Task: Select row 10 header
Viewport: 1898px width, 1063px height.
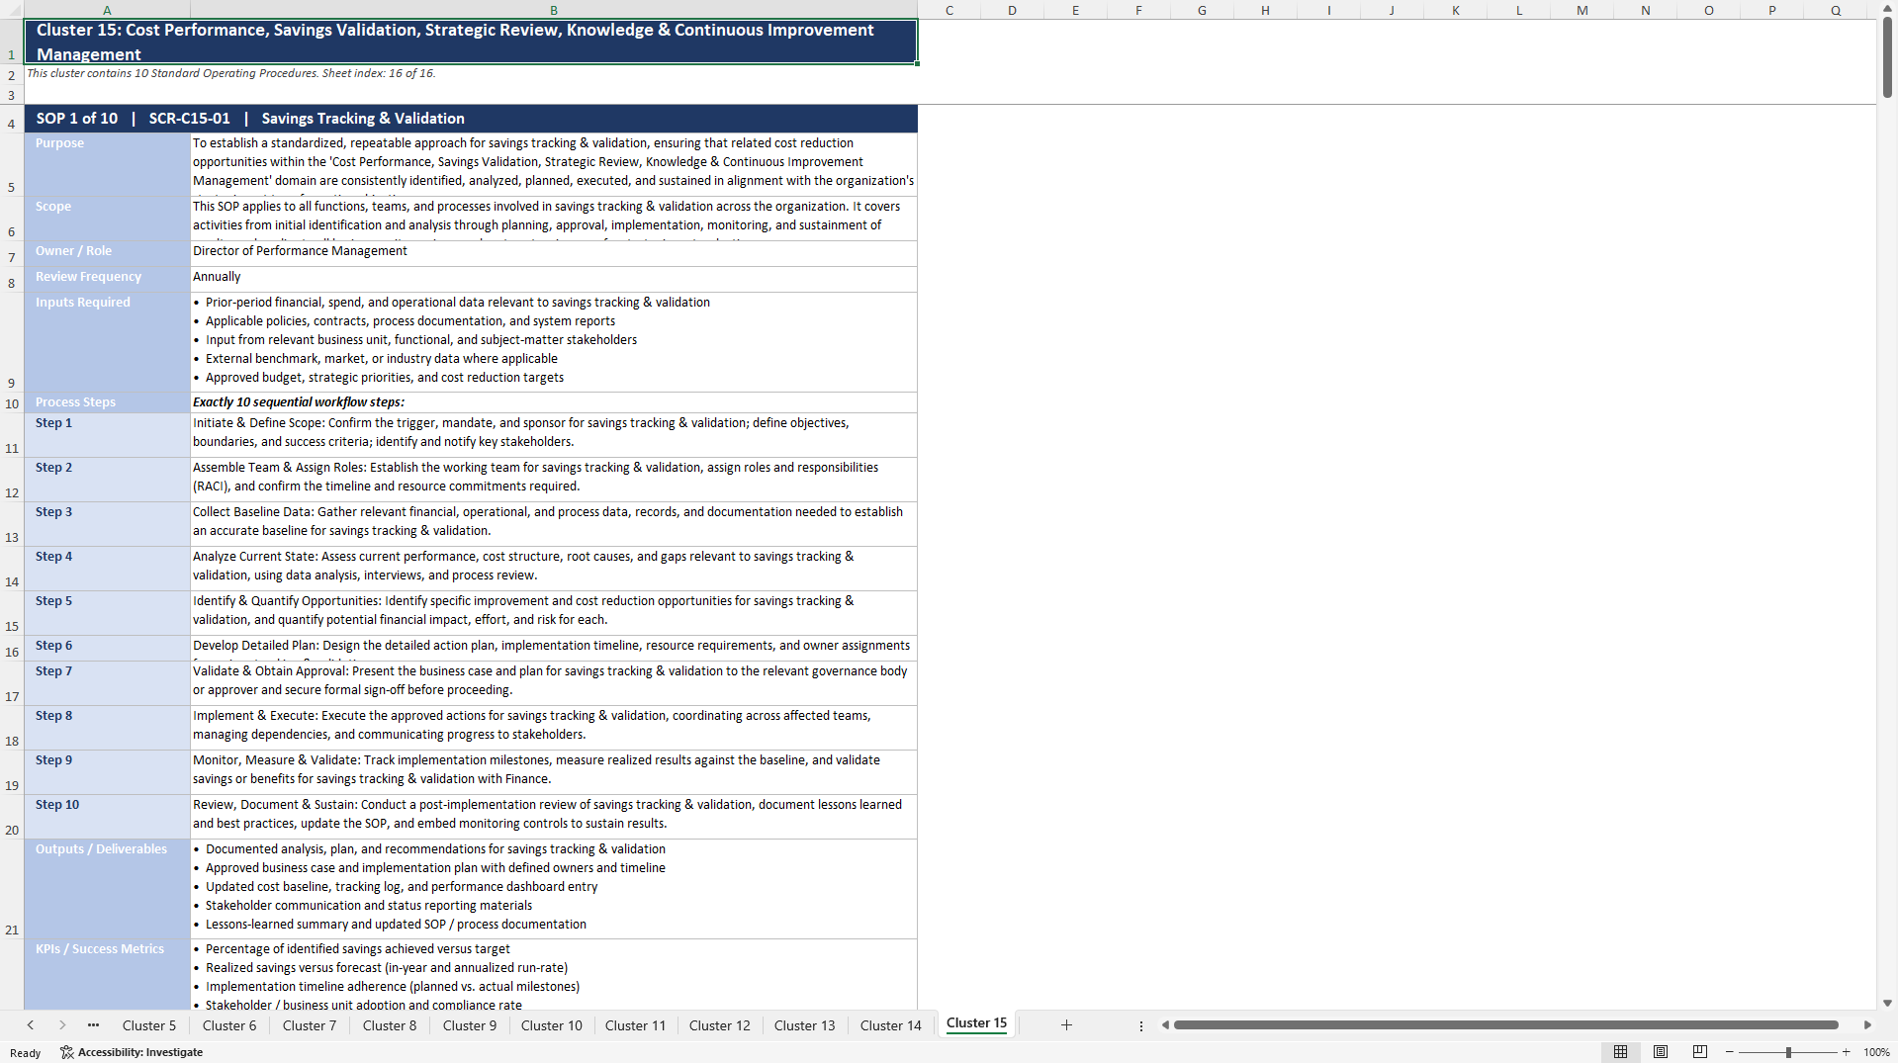Action: click(12, 402)
